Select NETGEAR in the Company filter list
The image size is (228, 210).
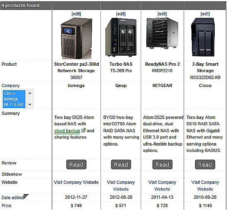(x=14, y=104)
